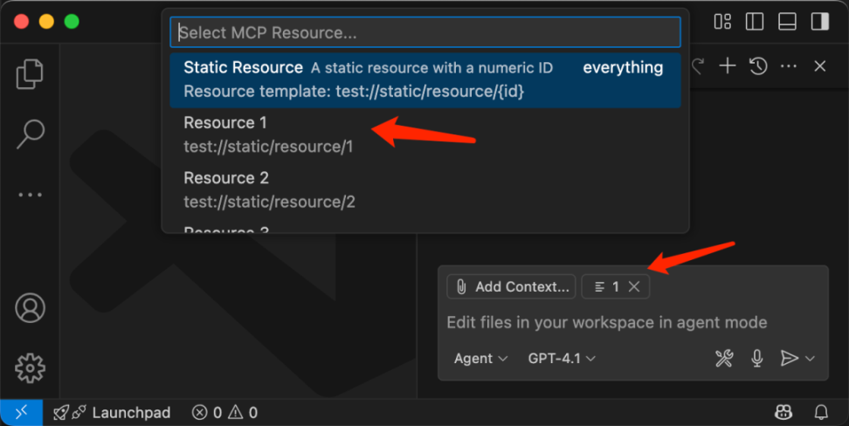Open the Accounts menu icon
The height and width of the screenshot is (426, 849).
point(30,308)
